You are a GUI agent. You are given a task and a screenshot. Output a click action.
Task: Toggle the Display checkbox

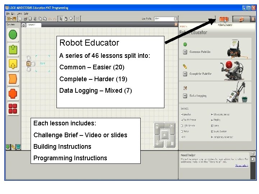pyautogui.click(x=212, y=120)
